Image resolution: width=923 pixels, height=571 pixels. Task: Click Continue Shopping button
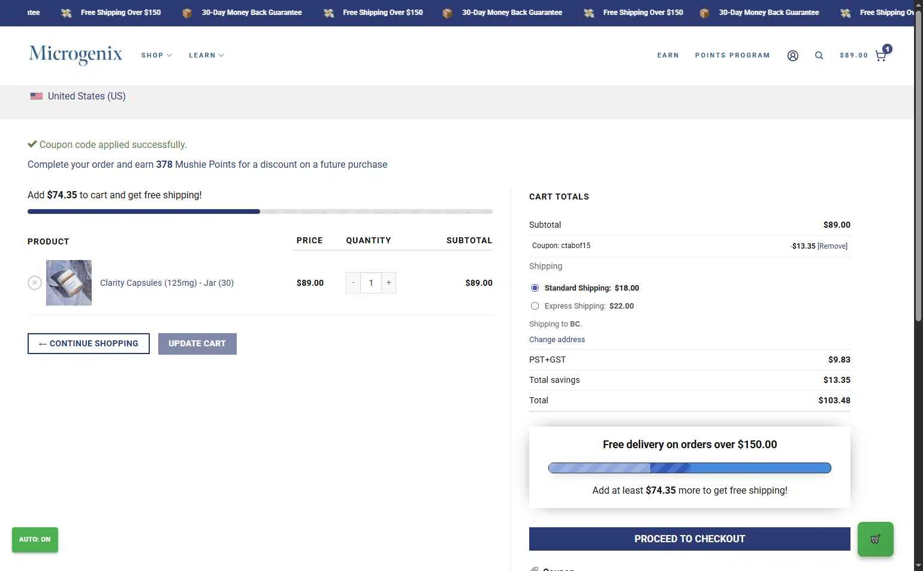(x=89, y=344)
